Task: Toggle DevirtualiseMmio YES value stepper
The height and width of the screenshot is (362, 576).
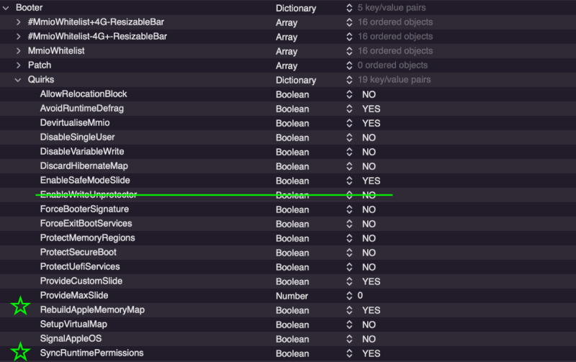Action: coord(349,123)
